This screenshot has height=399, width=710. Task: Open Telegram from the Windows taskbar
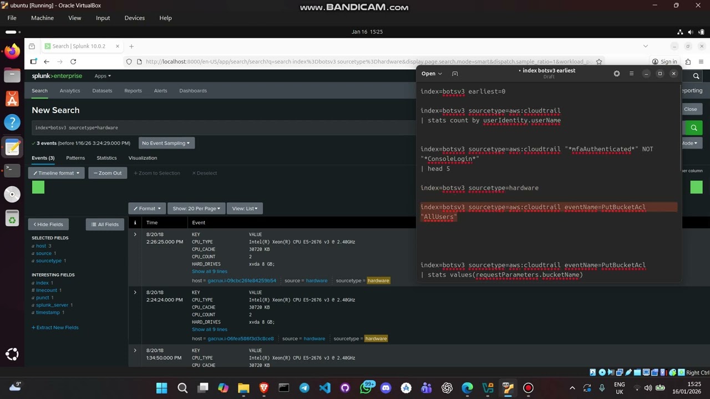(x=305, y=387)
